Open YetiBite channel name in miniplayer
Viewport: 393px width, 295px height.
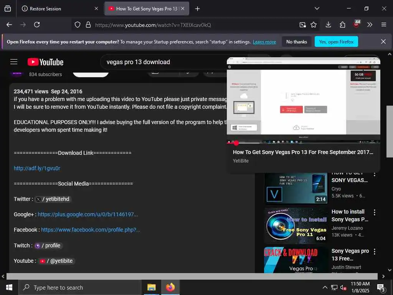point(241,161)
